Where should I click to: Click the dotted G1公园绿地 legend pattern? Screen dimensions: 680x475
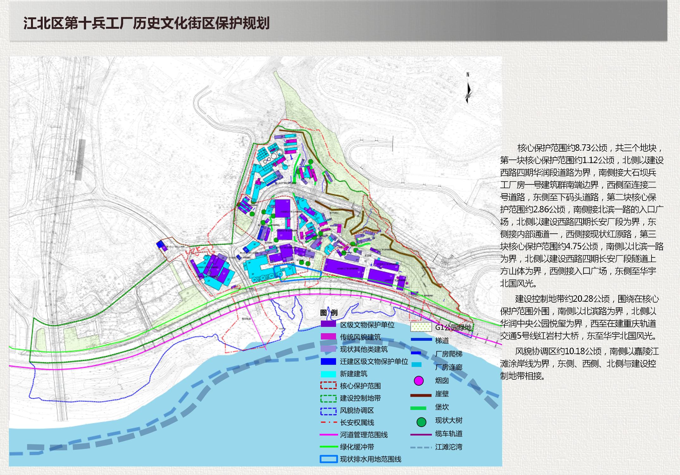(x=421, y=327)
